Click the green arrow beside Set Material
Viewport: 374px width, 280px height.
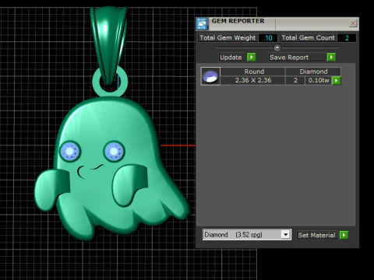344,235
